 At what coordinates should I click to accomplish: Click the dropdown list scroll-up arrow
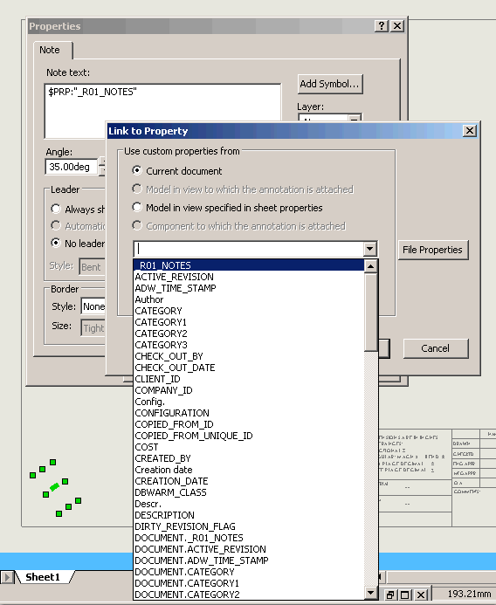click(370, 266)
